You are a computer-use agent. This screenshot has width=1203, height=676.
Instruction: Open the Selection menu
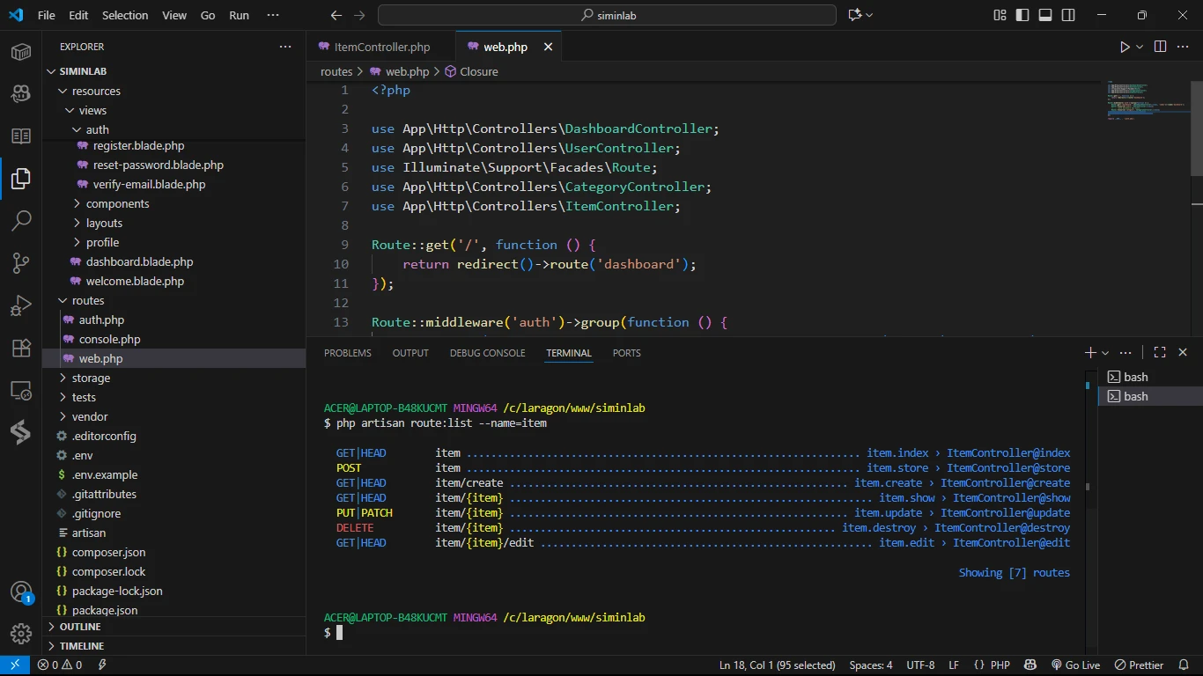click(x=125, y=15)
